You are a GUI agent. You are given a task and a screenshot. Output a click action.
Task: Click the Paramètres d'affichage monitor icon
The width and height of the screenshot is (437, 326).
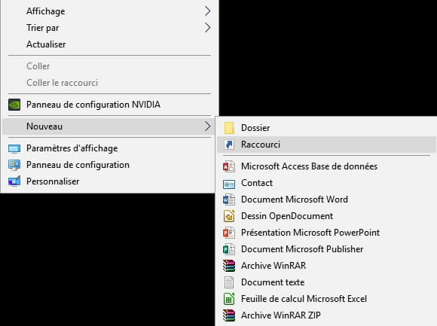[x=14, y=149]
